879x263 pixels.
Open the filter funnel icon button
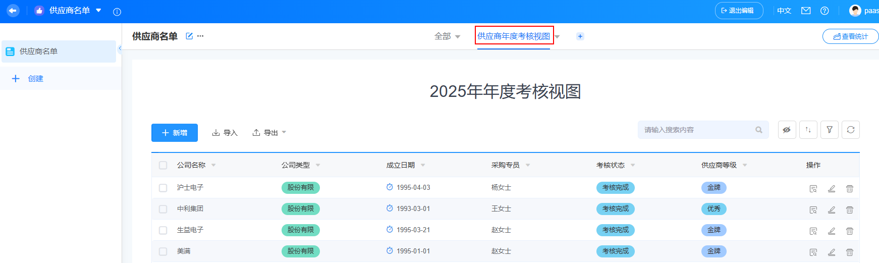(830, 130)
